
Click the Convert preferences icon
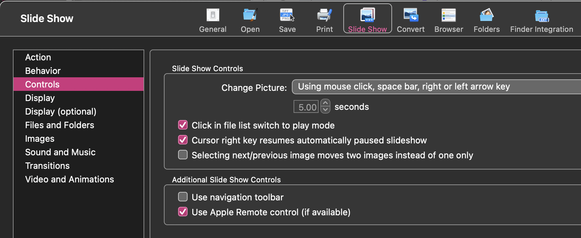411,15
